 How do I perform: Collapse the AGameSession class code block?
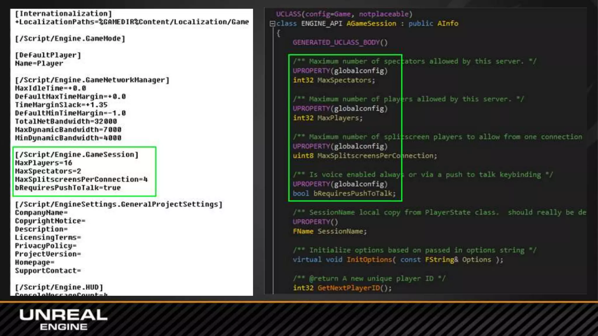coord(272,24)
